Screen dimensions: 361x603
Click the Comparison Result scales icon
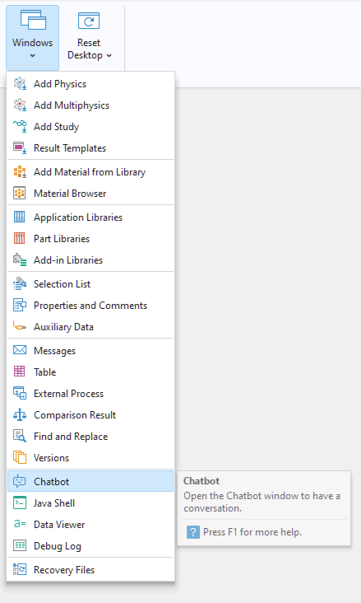[x=20, y=415]
